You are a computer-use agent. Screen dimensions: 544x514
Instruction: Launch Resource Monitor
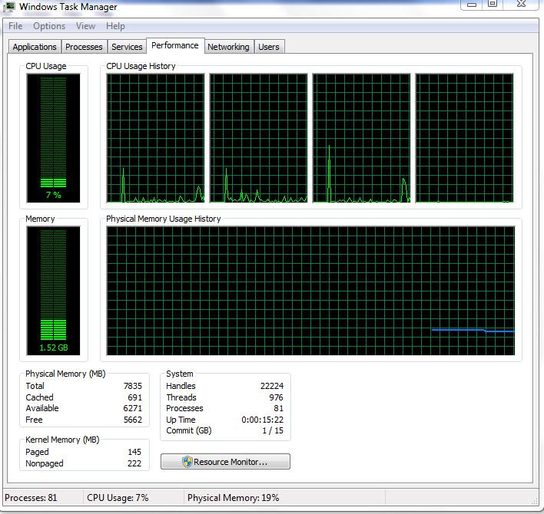pos(225,462)
